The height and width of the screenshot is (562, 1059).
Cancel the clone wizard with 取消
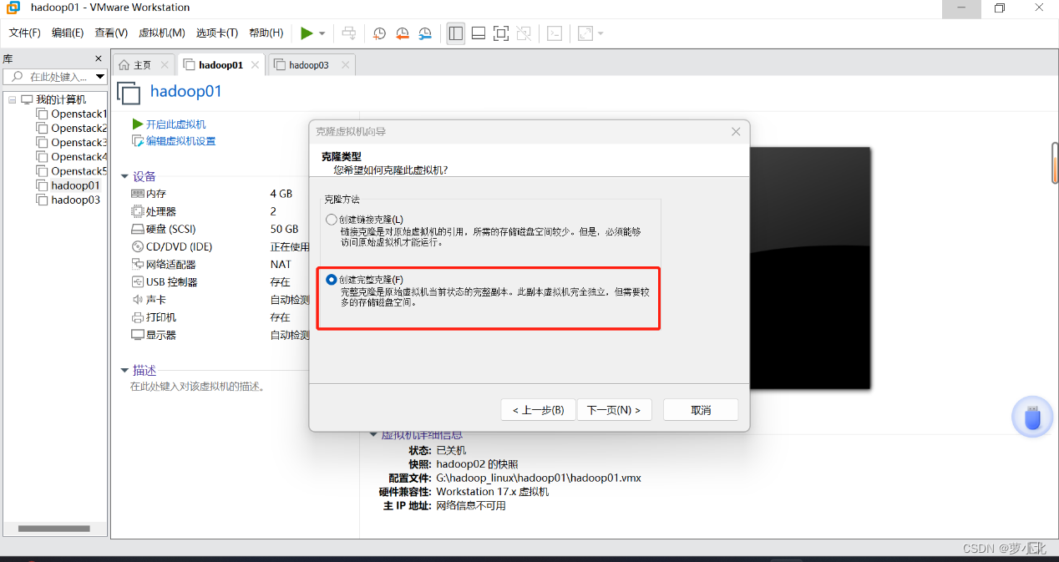tap(701, 410)
